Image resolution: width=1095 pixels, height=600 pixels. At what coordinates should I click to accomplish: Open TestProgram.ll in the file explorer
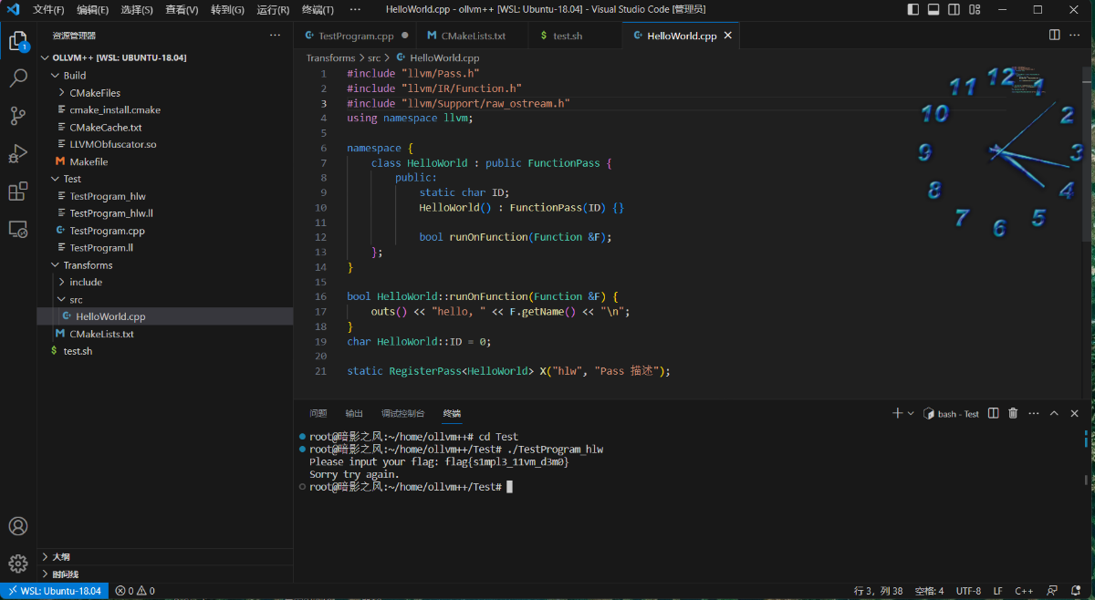(101, 247)
